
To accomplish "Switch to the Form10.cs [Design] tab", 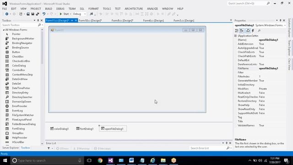I will coord(90,21).
